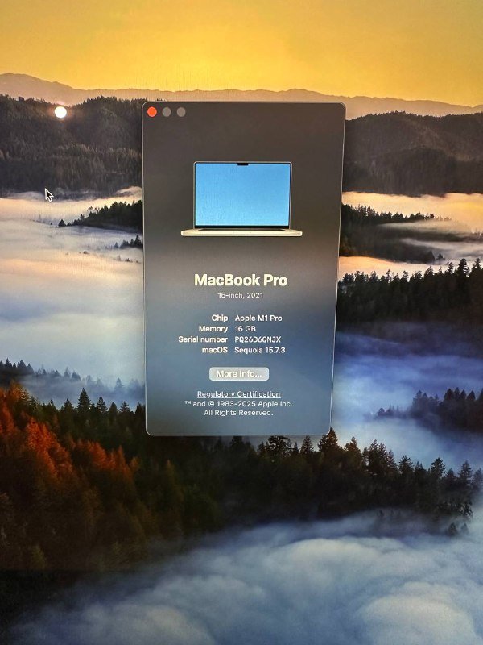Click the Serial number label

click(203, 339)
